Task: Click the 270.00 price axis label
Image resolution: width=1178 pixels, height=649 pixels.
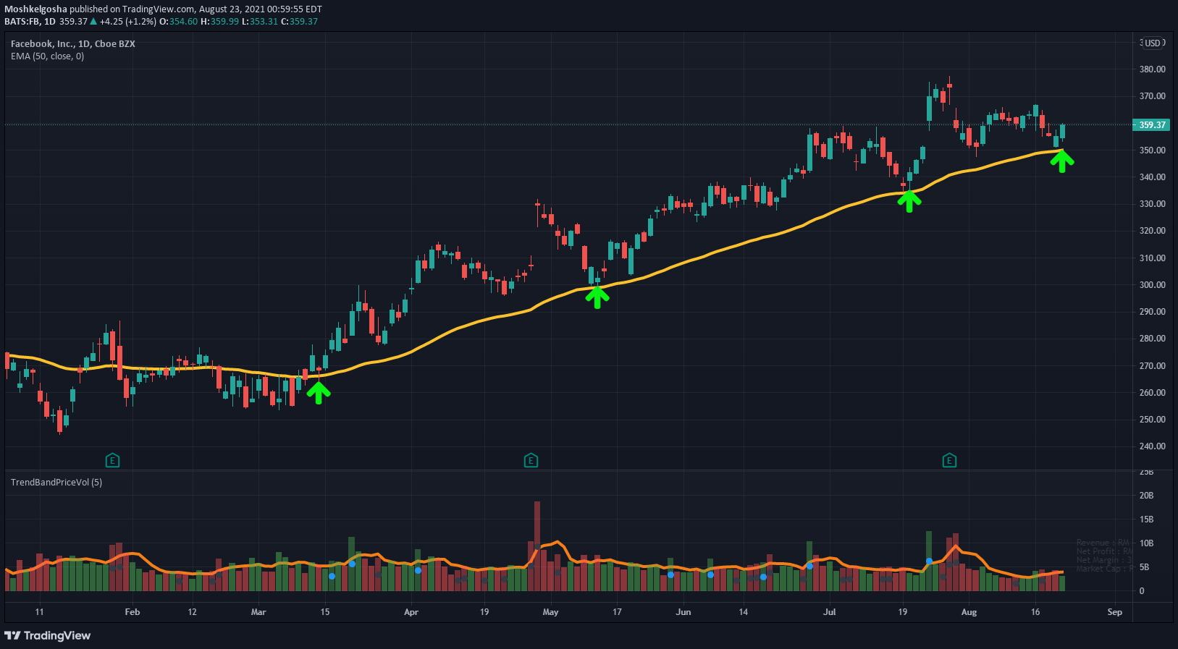Action: click(1153, 366)
